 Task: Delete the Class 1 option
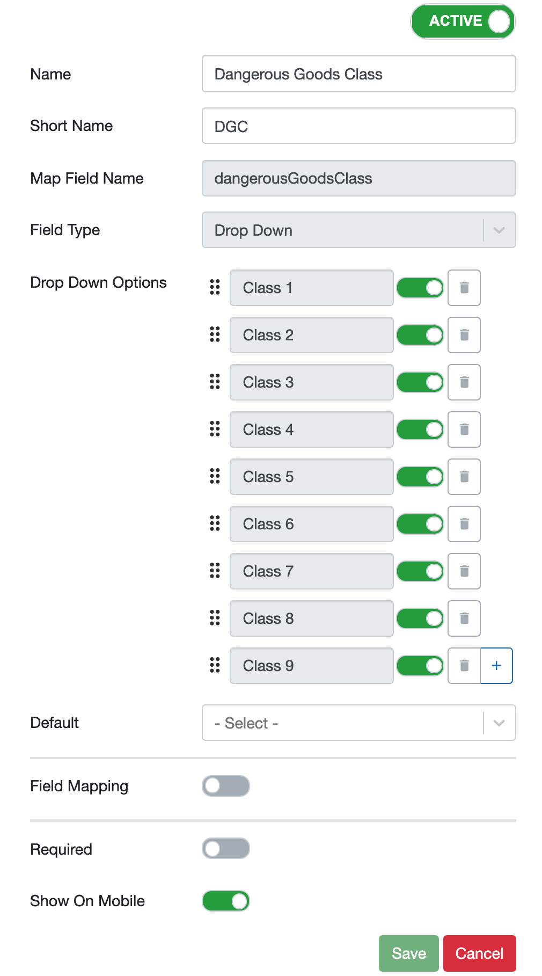click(464, 288)
